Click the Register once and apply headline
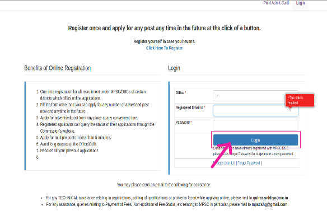Screen dimensions: 327x216 (x=164, y=28)
